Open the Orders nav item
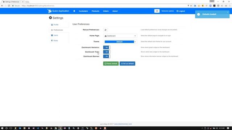This screenshot has width=232, height=130. point(106,11)
